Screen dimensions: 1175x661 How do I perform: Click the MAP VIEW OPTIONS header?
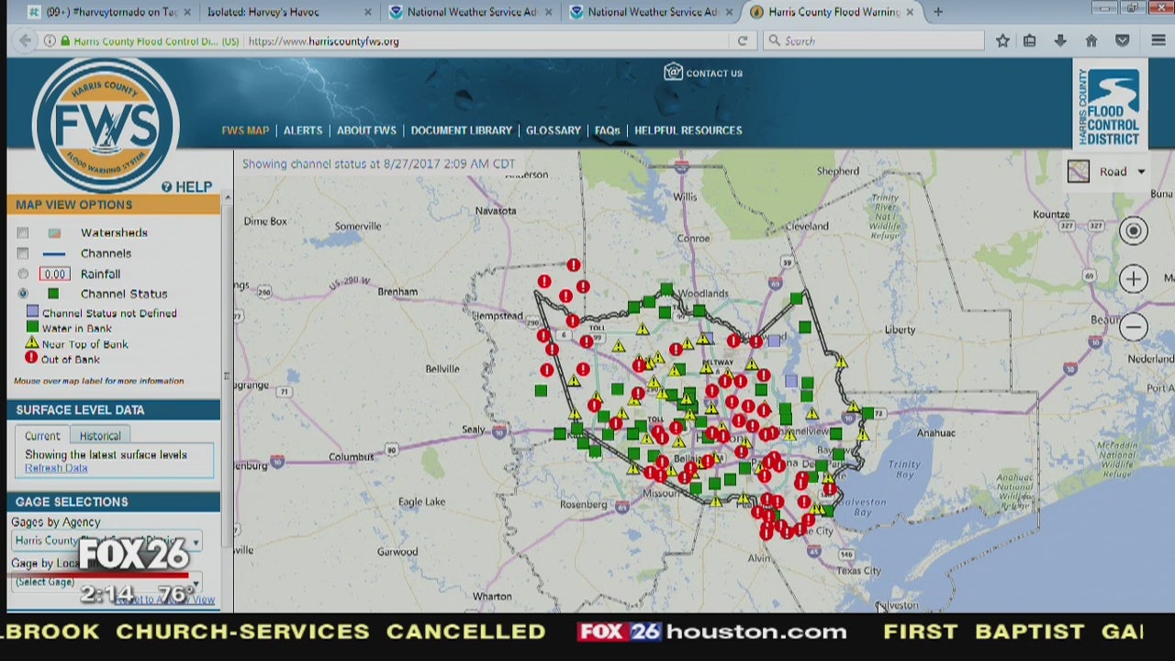coord(113,205)
